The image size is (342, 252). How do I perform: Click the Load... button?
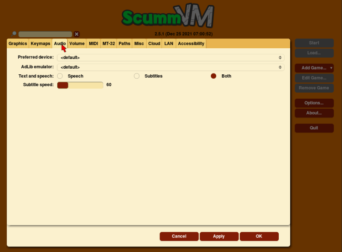point(314,53)
